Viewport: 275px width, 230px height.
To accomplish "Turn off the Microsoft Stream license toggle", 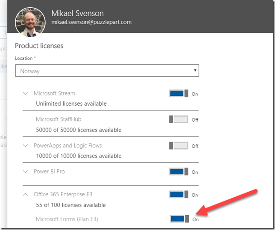I will coord(179,93).
